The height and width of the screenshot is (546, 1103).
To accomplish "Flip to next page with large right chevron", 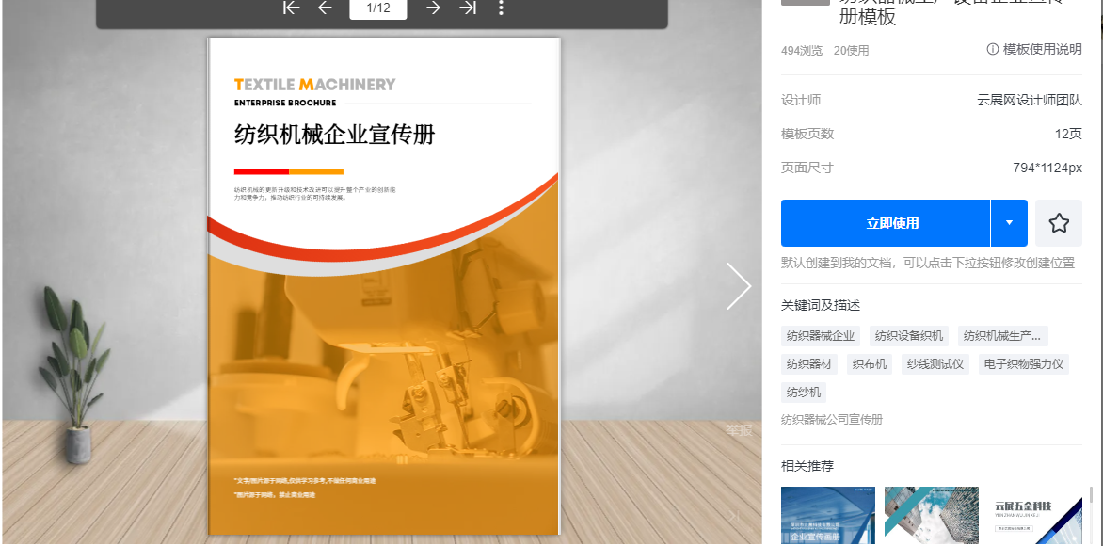I will point(739,286).
